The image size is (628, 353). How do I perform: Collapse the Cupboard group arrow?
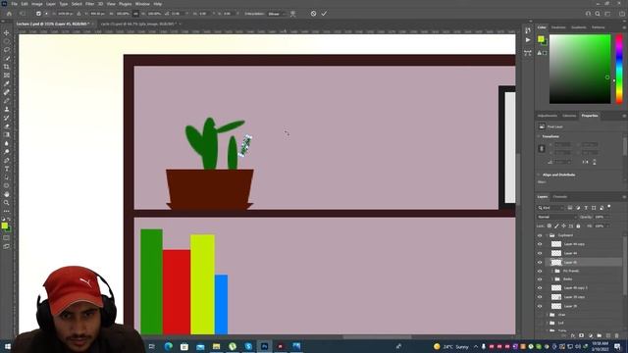coord(547,235)
